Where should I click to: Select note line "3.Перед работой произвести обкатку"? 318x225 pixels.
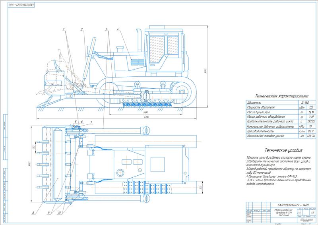271,169
